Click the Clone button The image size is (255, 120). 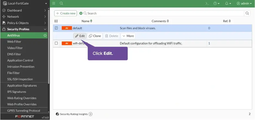95,36
